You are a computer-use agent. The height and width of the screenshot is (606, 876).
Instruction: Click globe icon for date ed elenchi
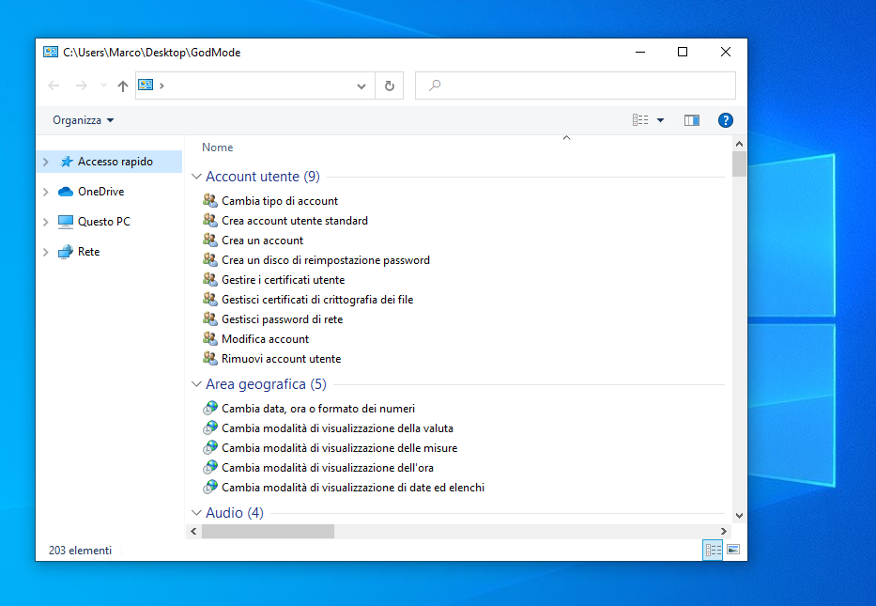[210, 487]
